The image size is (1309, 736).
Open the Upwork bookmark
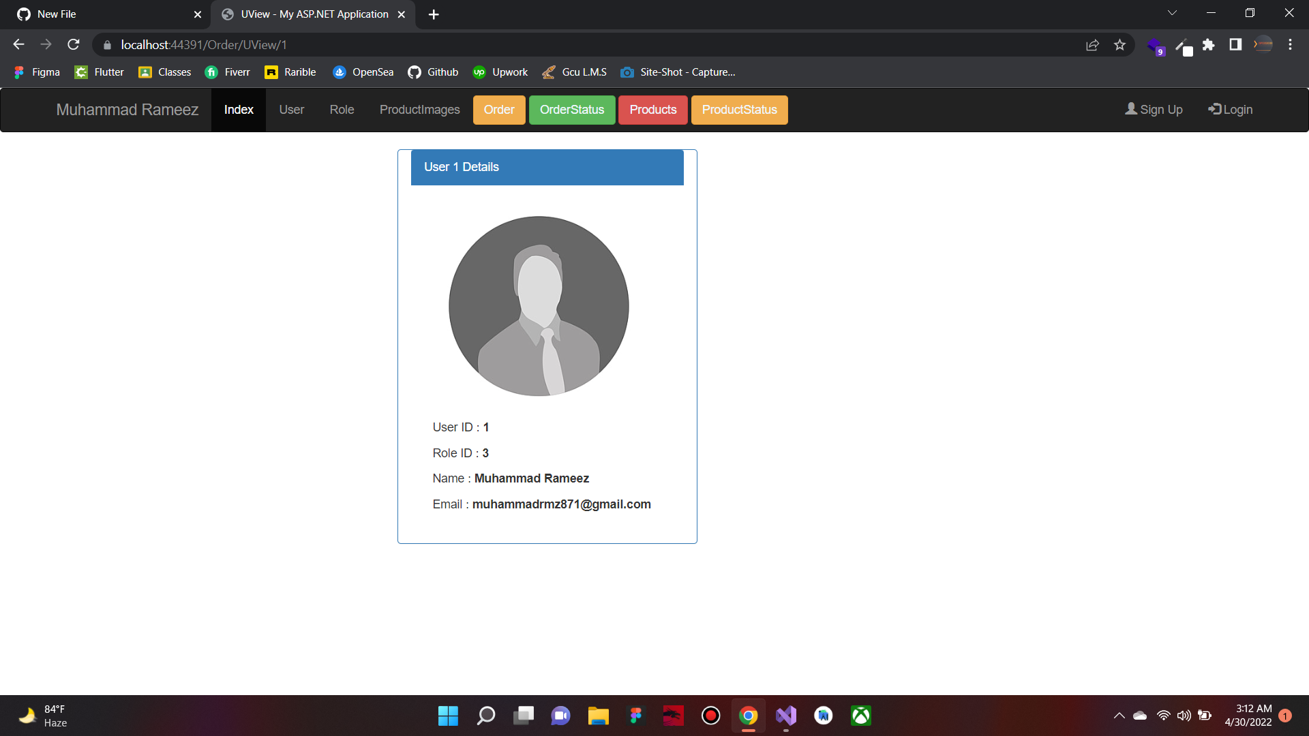tap(500, 72)
